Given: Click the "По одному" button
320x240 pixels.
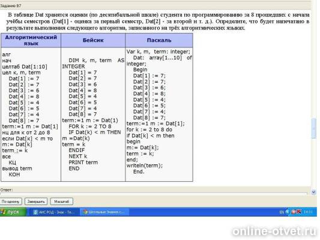Looking at the screenshot, I should (x=11, y=202).
